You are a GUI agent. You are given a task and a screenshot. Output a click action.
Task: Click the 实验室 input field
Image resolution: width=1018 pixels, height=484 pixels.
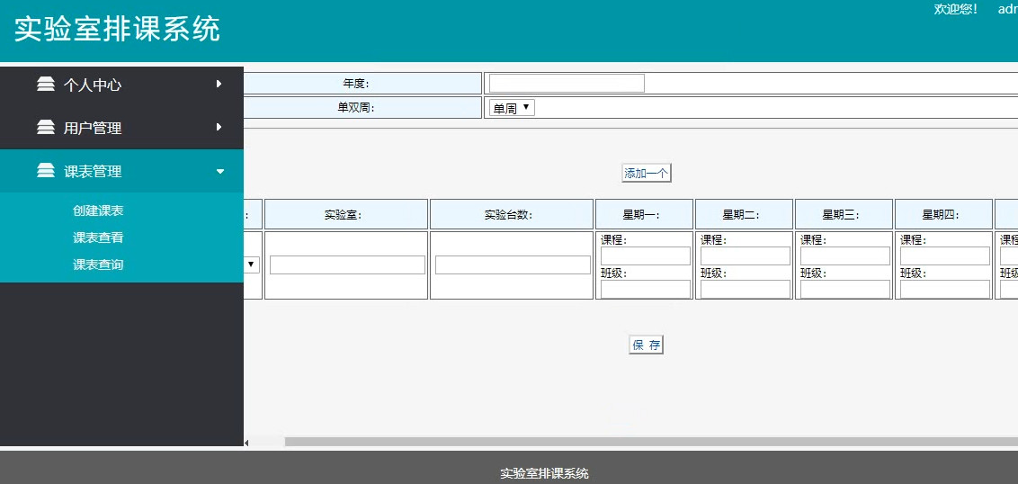pyautogui.click(x=347, y=265)
